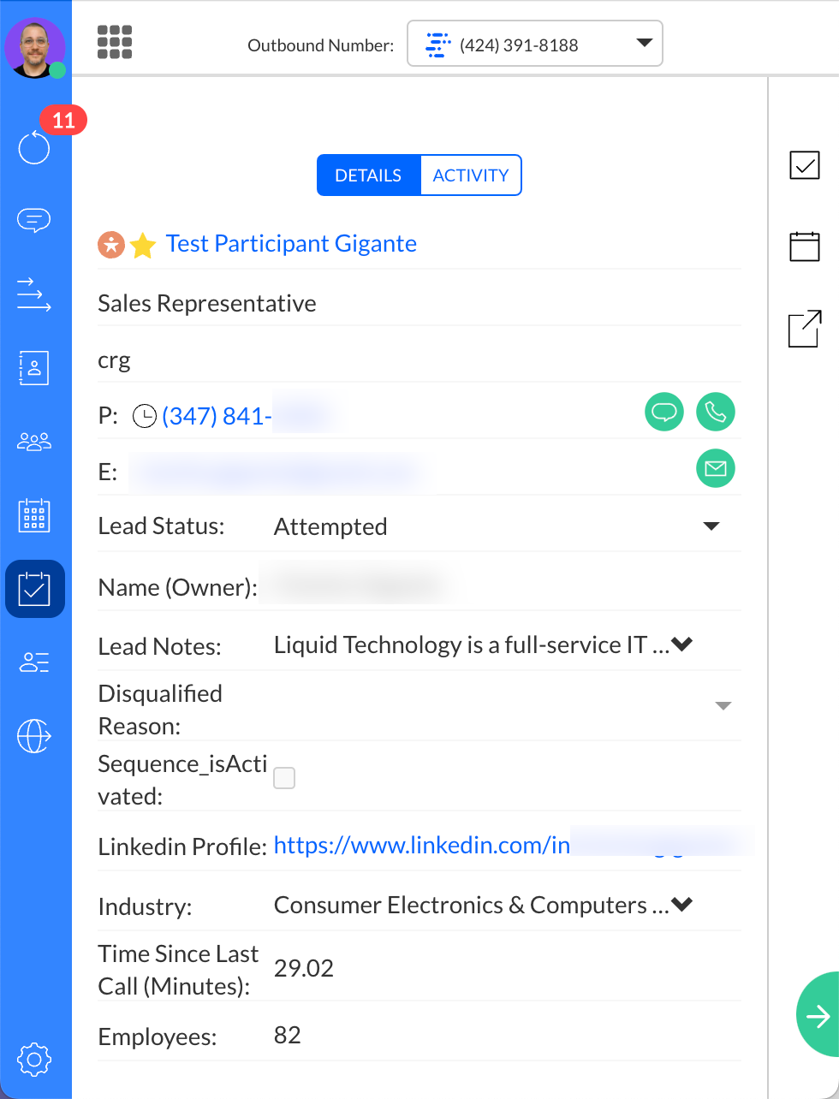
Task: Expand the Lead Notes text
Action: tap(682, 645)
